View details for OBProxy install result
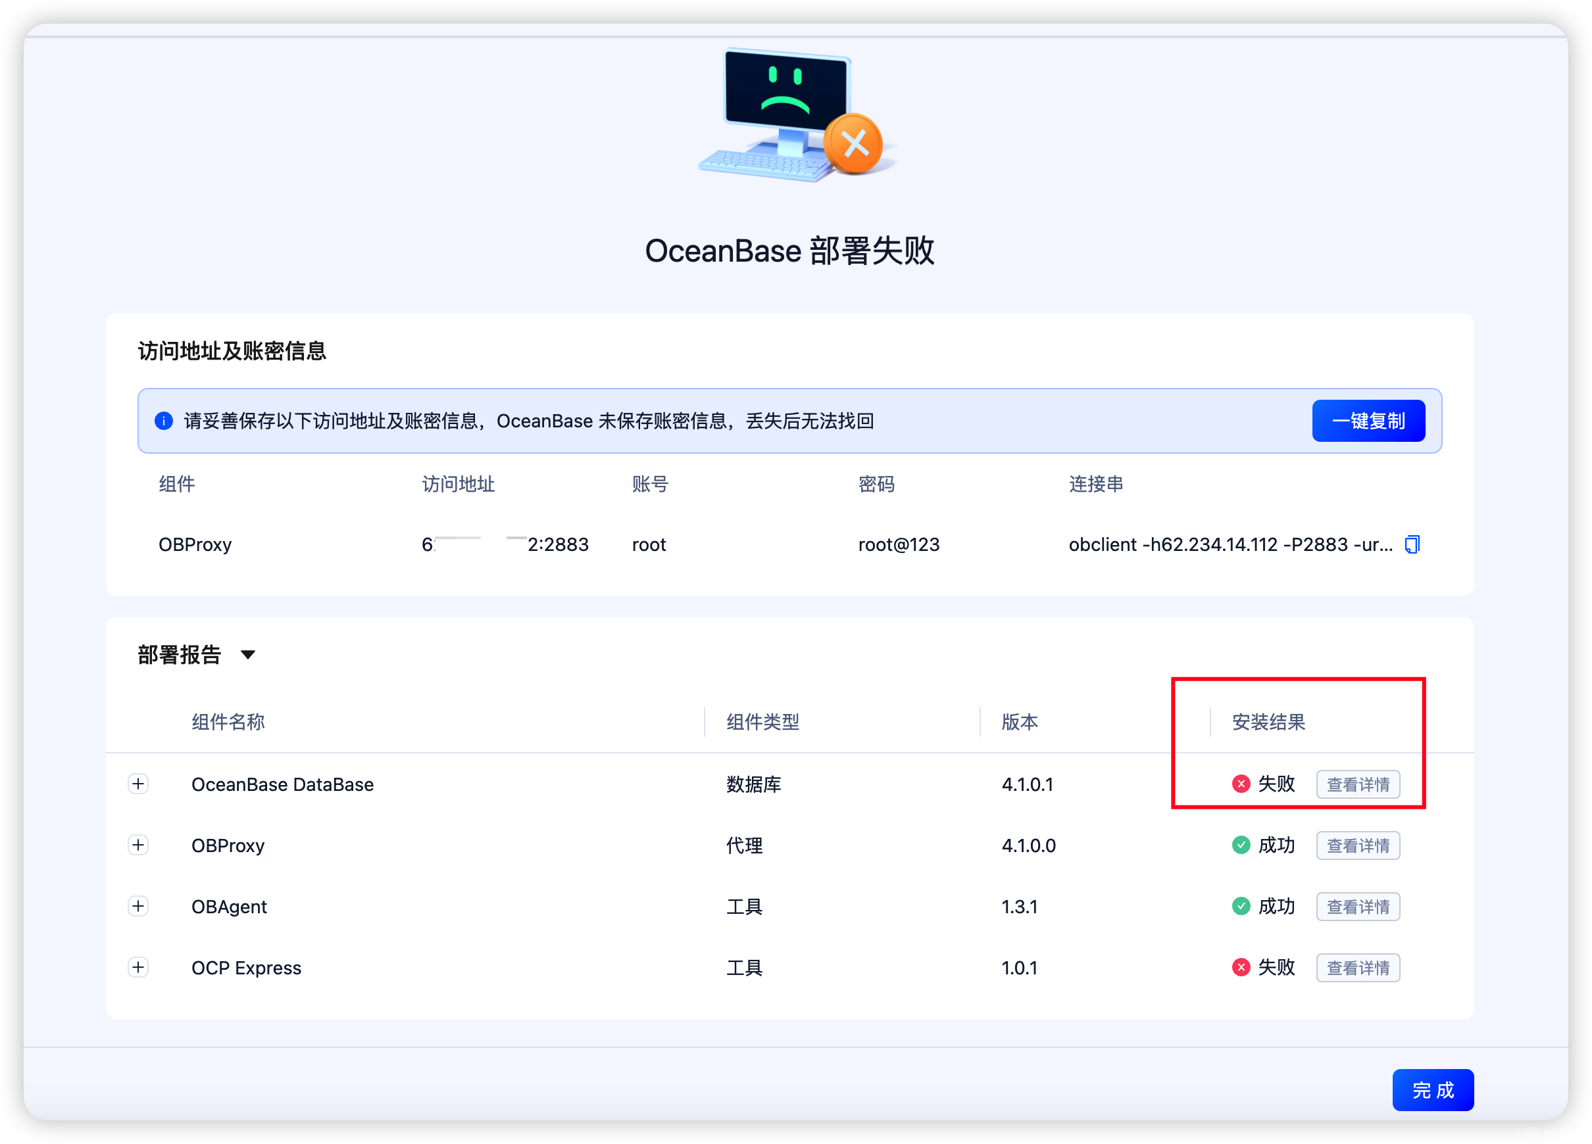 tap(1358, 846)
